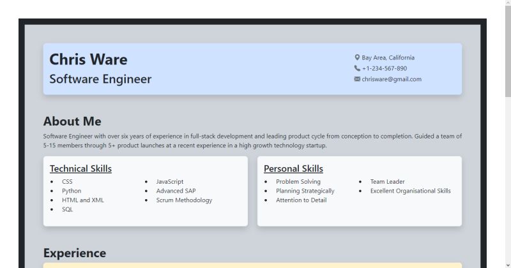Screen dimensions: 511x268
Task: Click the Experience section heading
Action: pos(75,253)
